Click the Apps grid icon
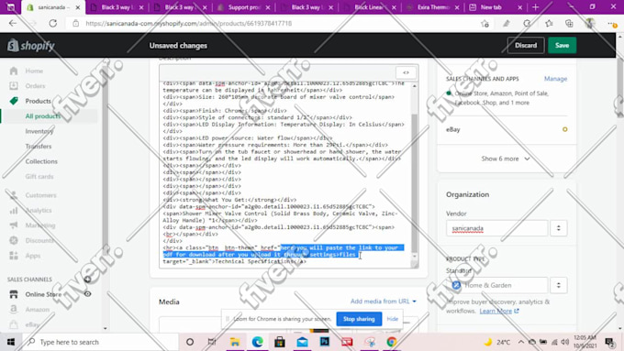Screen dimensions: 624x351 [14, 256]
